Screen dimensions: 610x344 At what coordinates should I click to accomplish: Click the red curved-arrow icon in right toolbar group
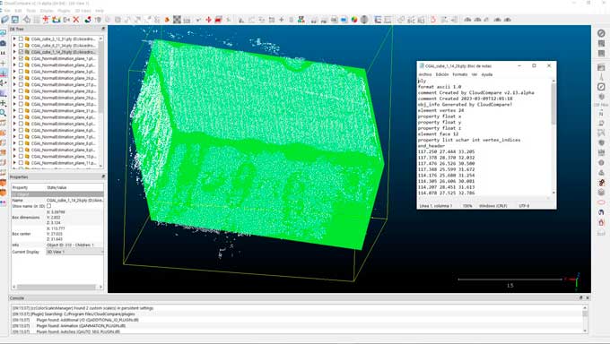click(x=433, y=20)
